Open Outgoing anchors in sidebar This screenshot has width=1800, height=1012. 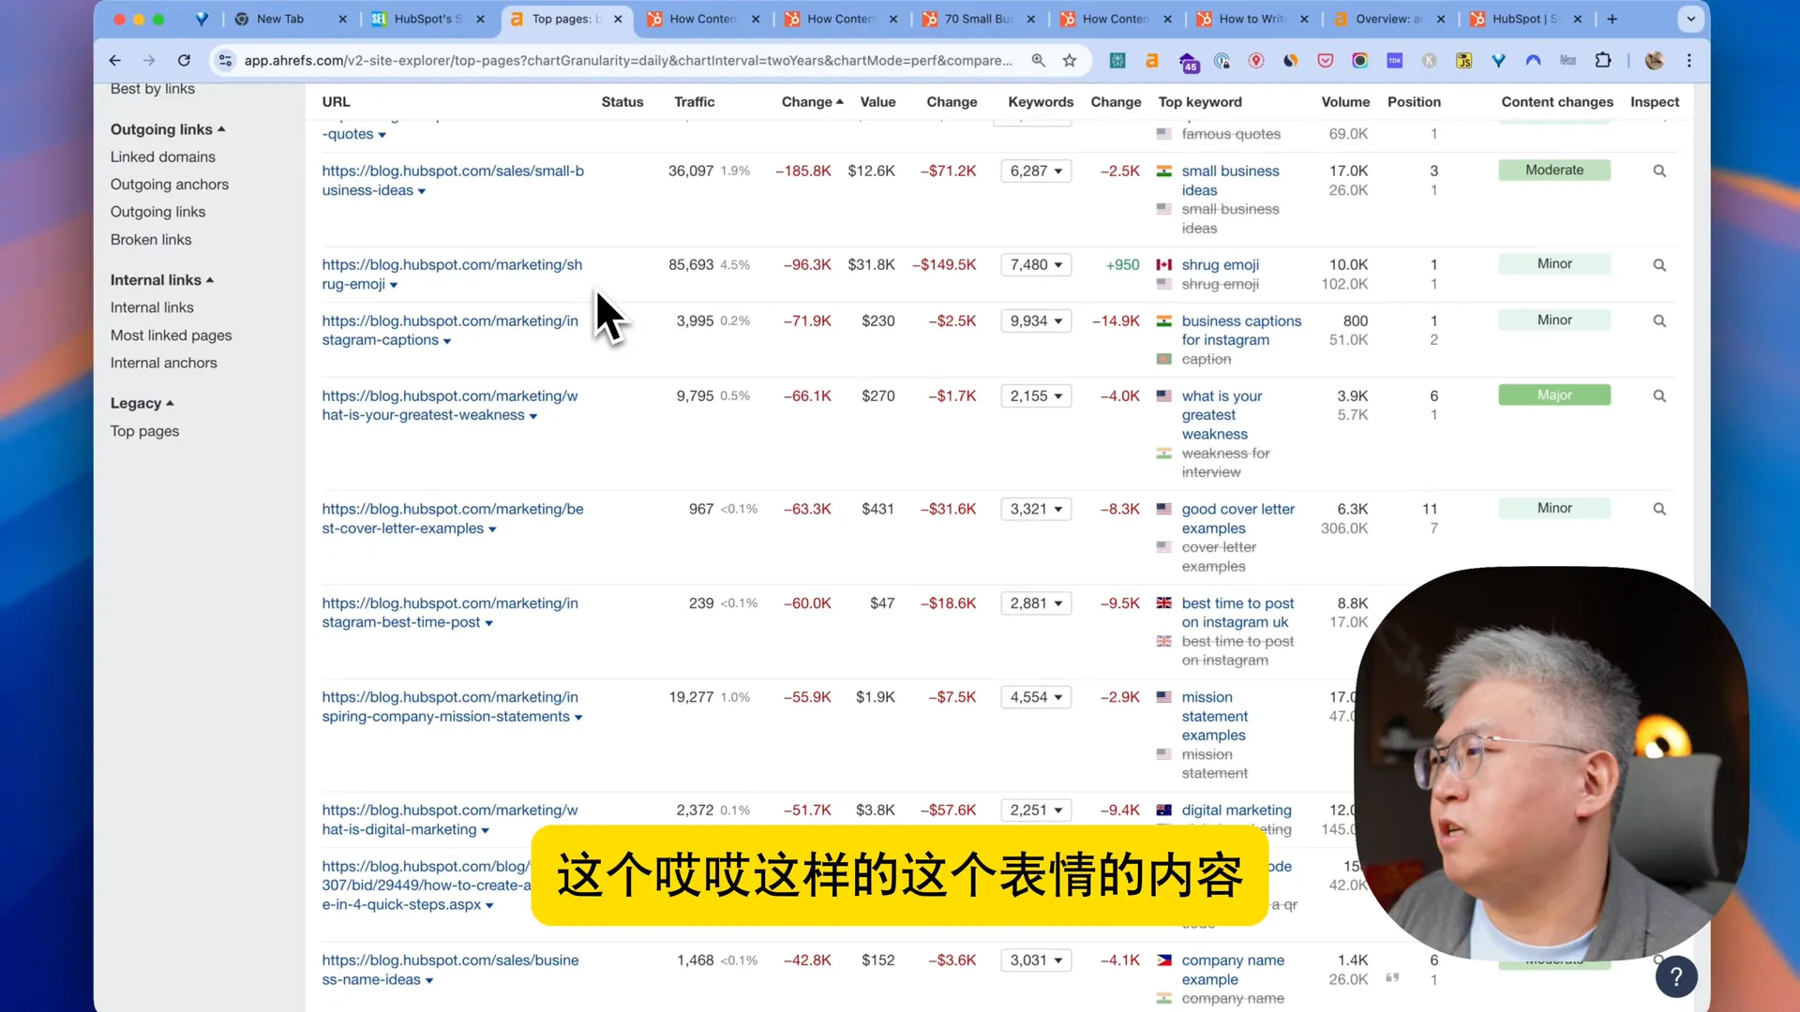(170, 185)
